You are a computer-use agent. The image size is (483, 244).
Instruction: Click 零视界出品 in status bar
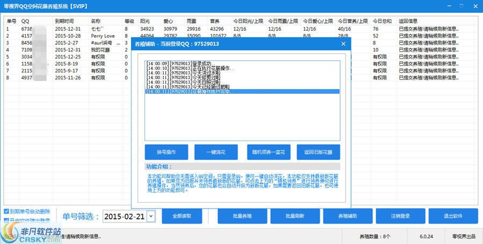463,236
